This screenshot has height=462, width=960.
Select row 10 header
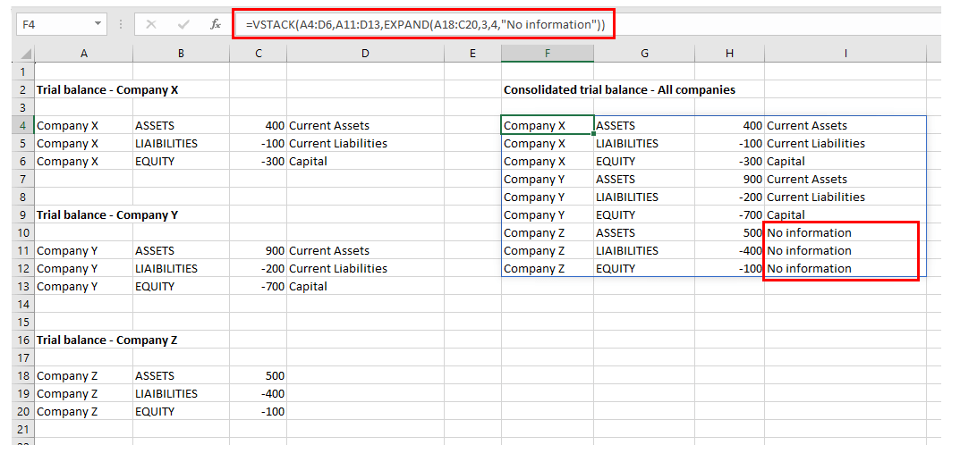pyautogui.click(x=24, y=233)
